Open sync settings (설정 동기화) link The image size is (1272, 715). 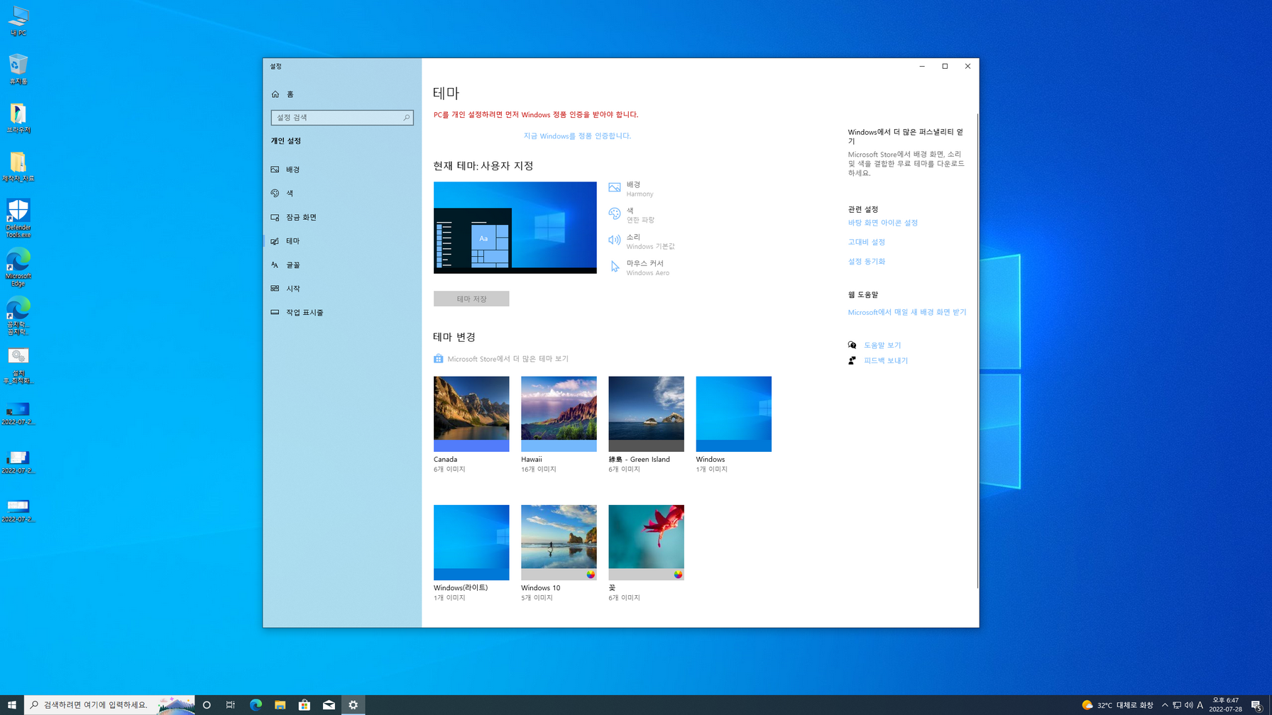(867, 261)
